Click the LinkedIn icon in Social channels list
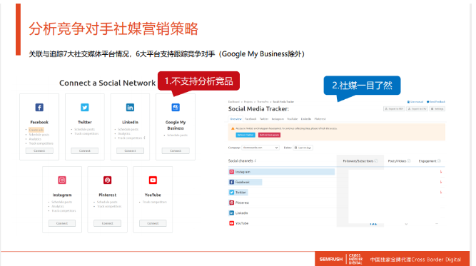The height and width of the screenshot is (266, 476). (232, 213)
